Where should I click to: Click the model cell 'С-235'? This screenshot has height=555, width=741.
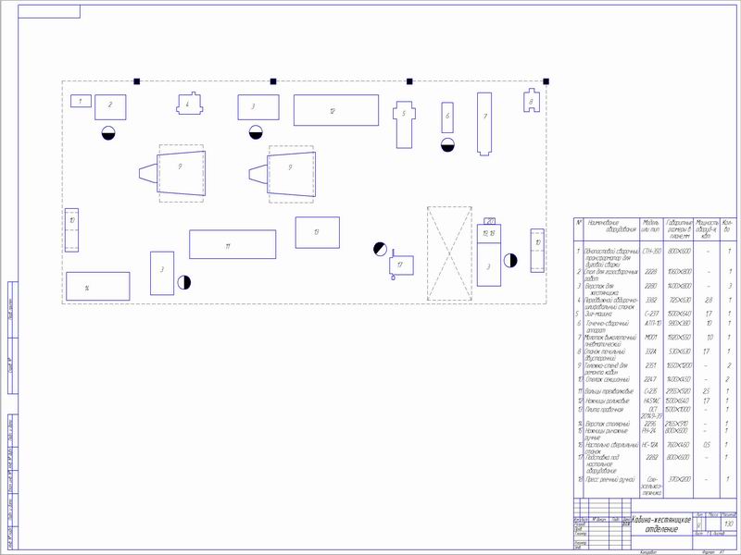pyautogui.click(x=651, y=391)
